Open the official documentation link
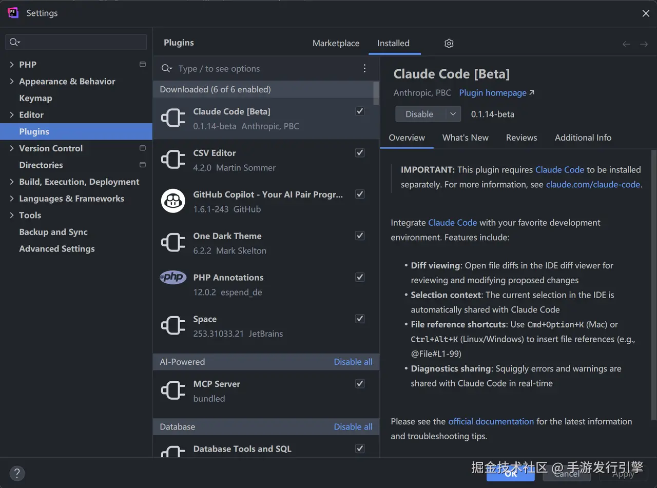The width and height of the screenshot is (657, 488). [491, 421]
